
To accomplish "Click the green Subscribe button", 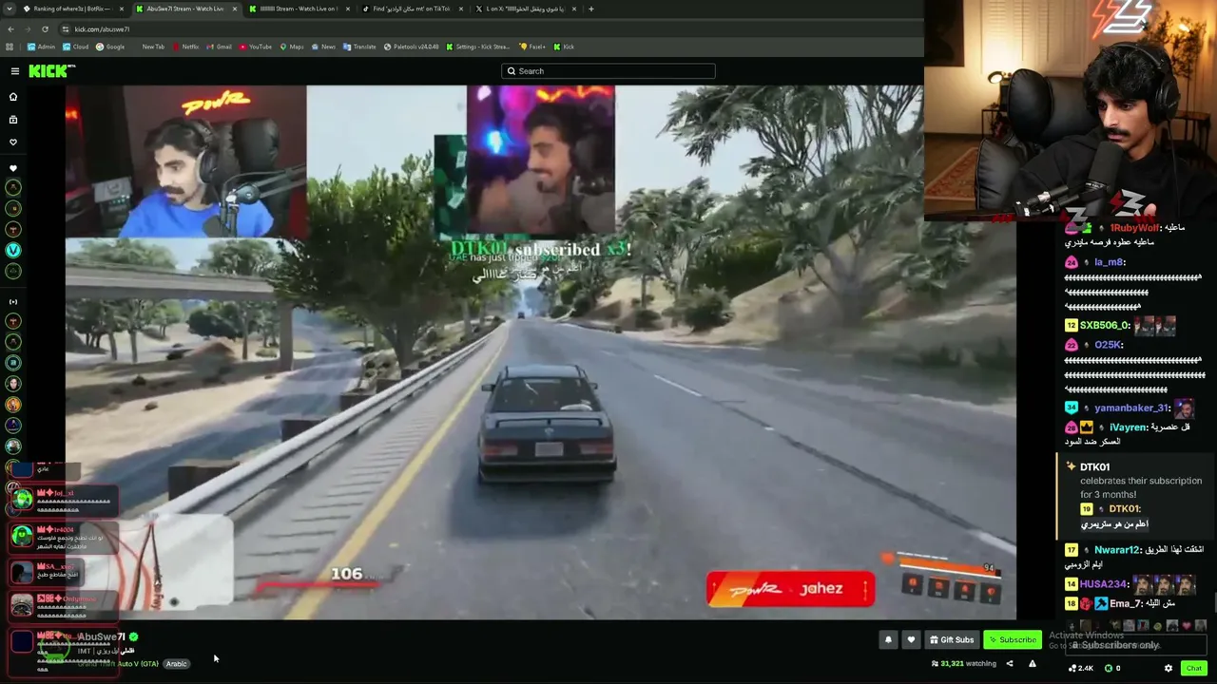I will pyautogui.click(x=1012, y=640).
